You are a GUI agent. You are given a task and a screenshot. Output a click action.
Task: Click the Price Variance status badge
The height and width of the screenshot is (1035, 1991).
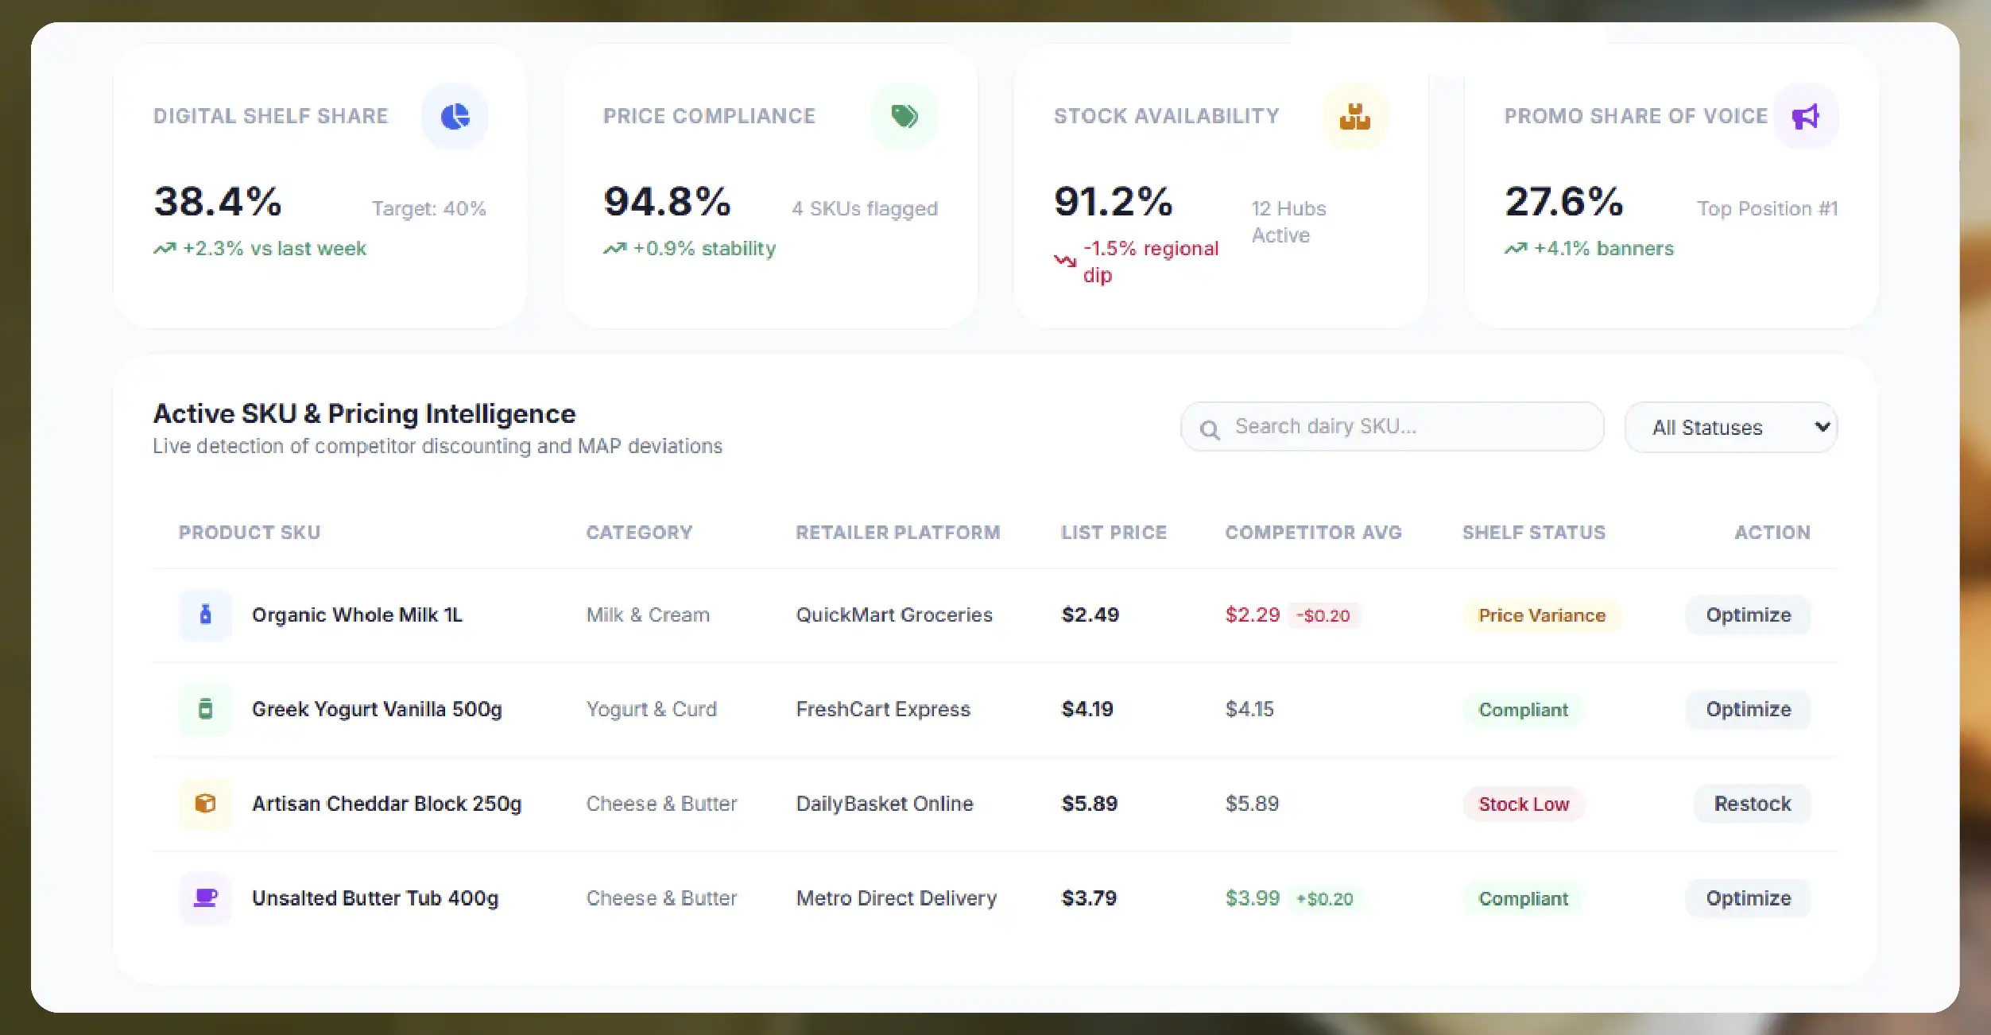(1542, 615)
